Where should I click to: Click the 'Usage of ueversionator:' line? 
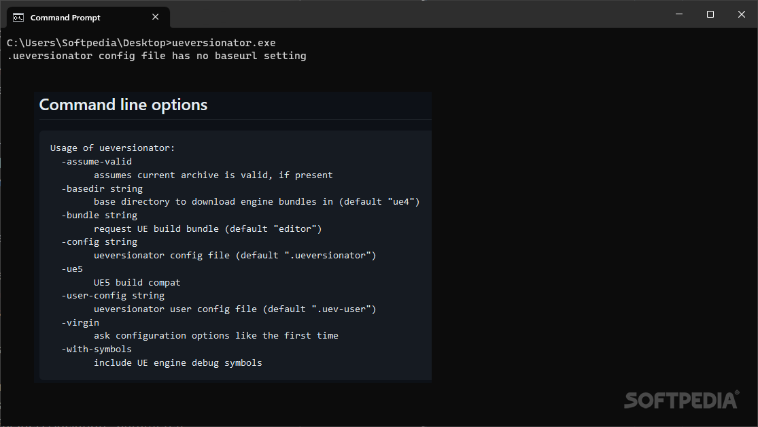click(x=112, y=148)
